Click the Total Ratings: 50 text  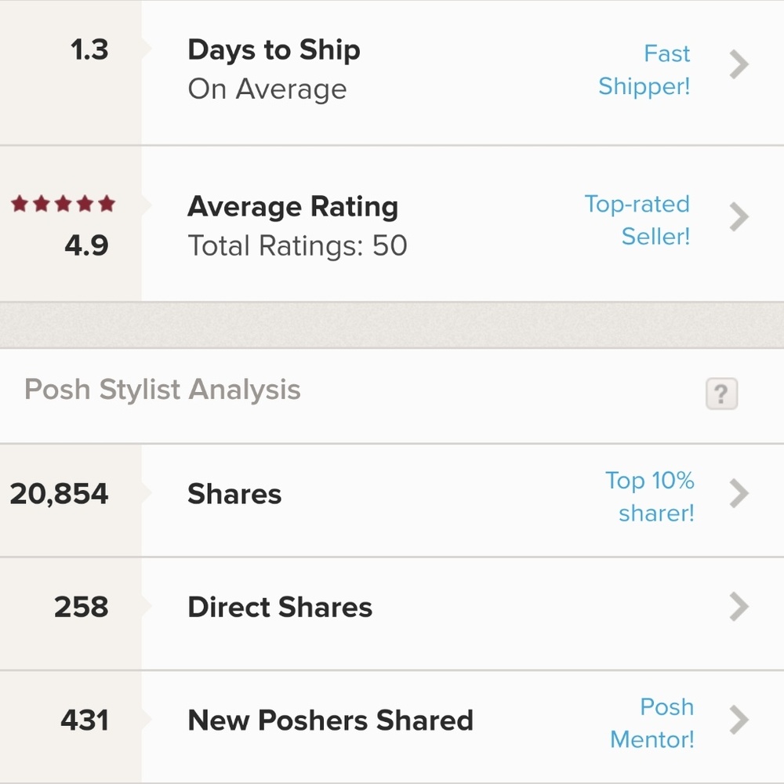(x=297, y=245)
